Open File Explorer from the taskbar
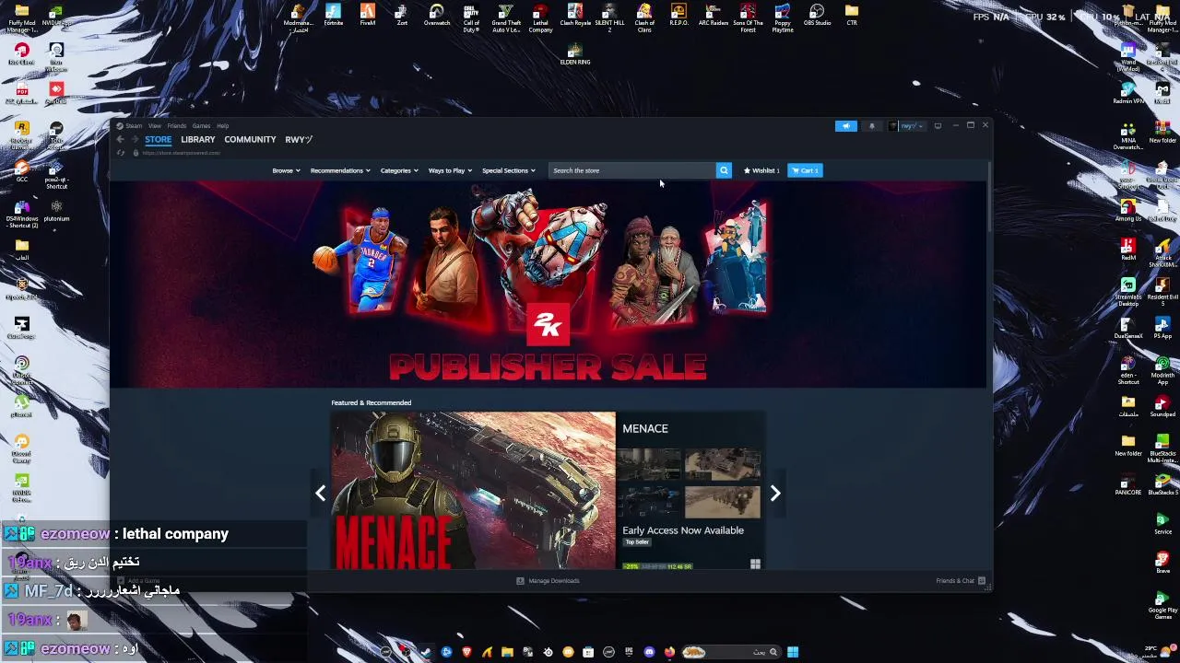 coord(507,652)
